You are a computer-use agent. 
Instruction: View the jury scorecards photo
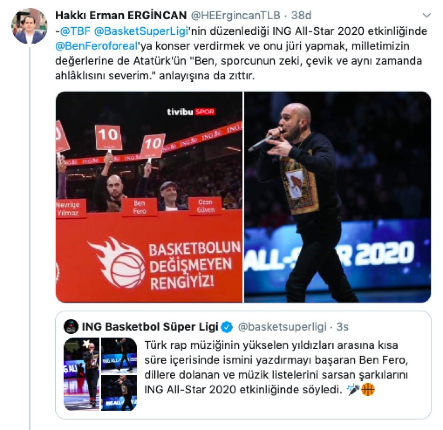tap(149, 197)
